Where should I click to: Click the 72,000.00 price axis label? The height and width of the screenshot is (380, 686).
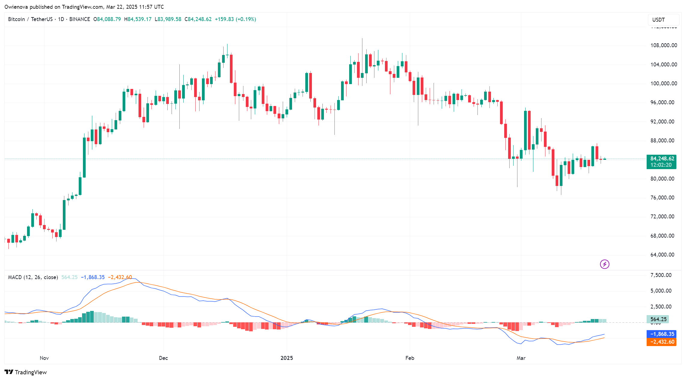pos(662,217)
